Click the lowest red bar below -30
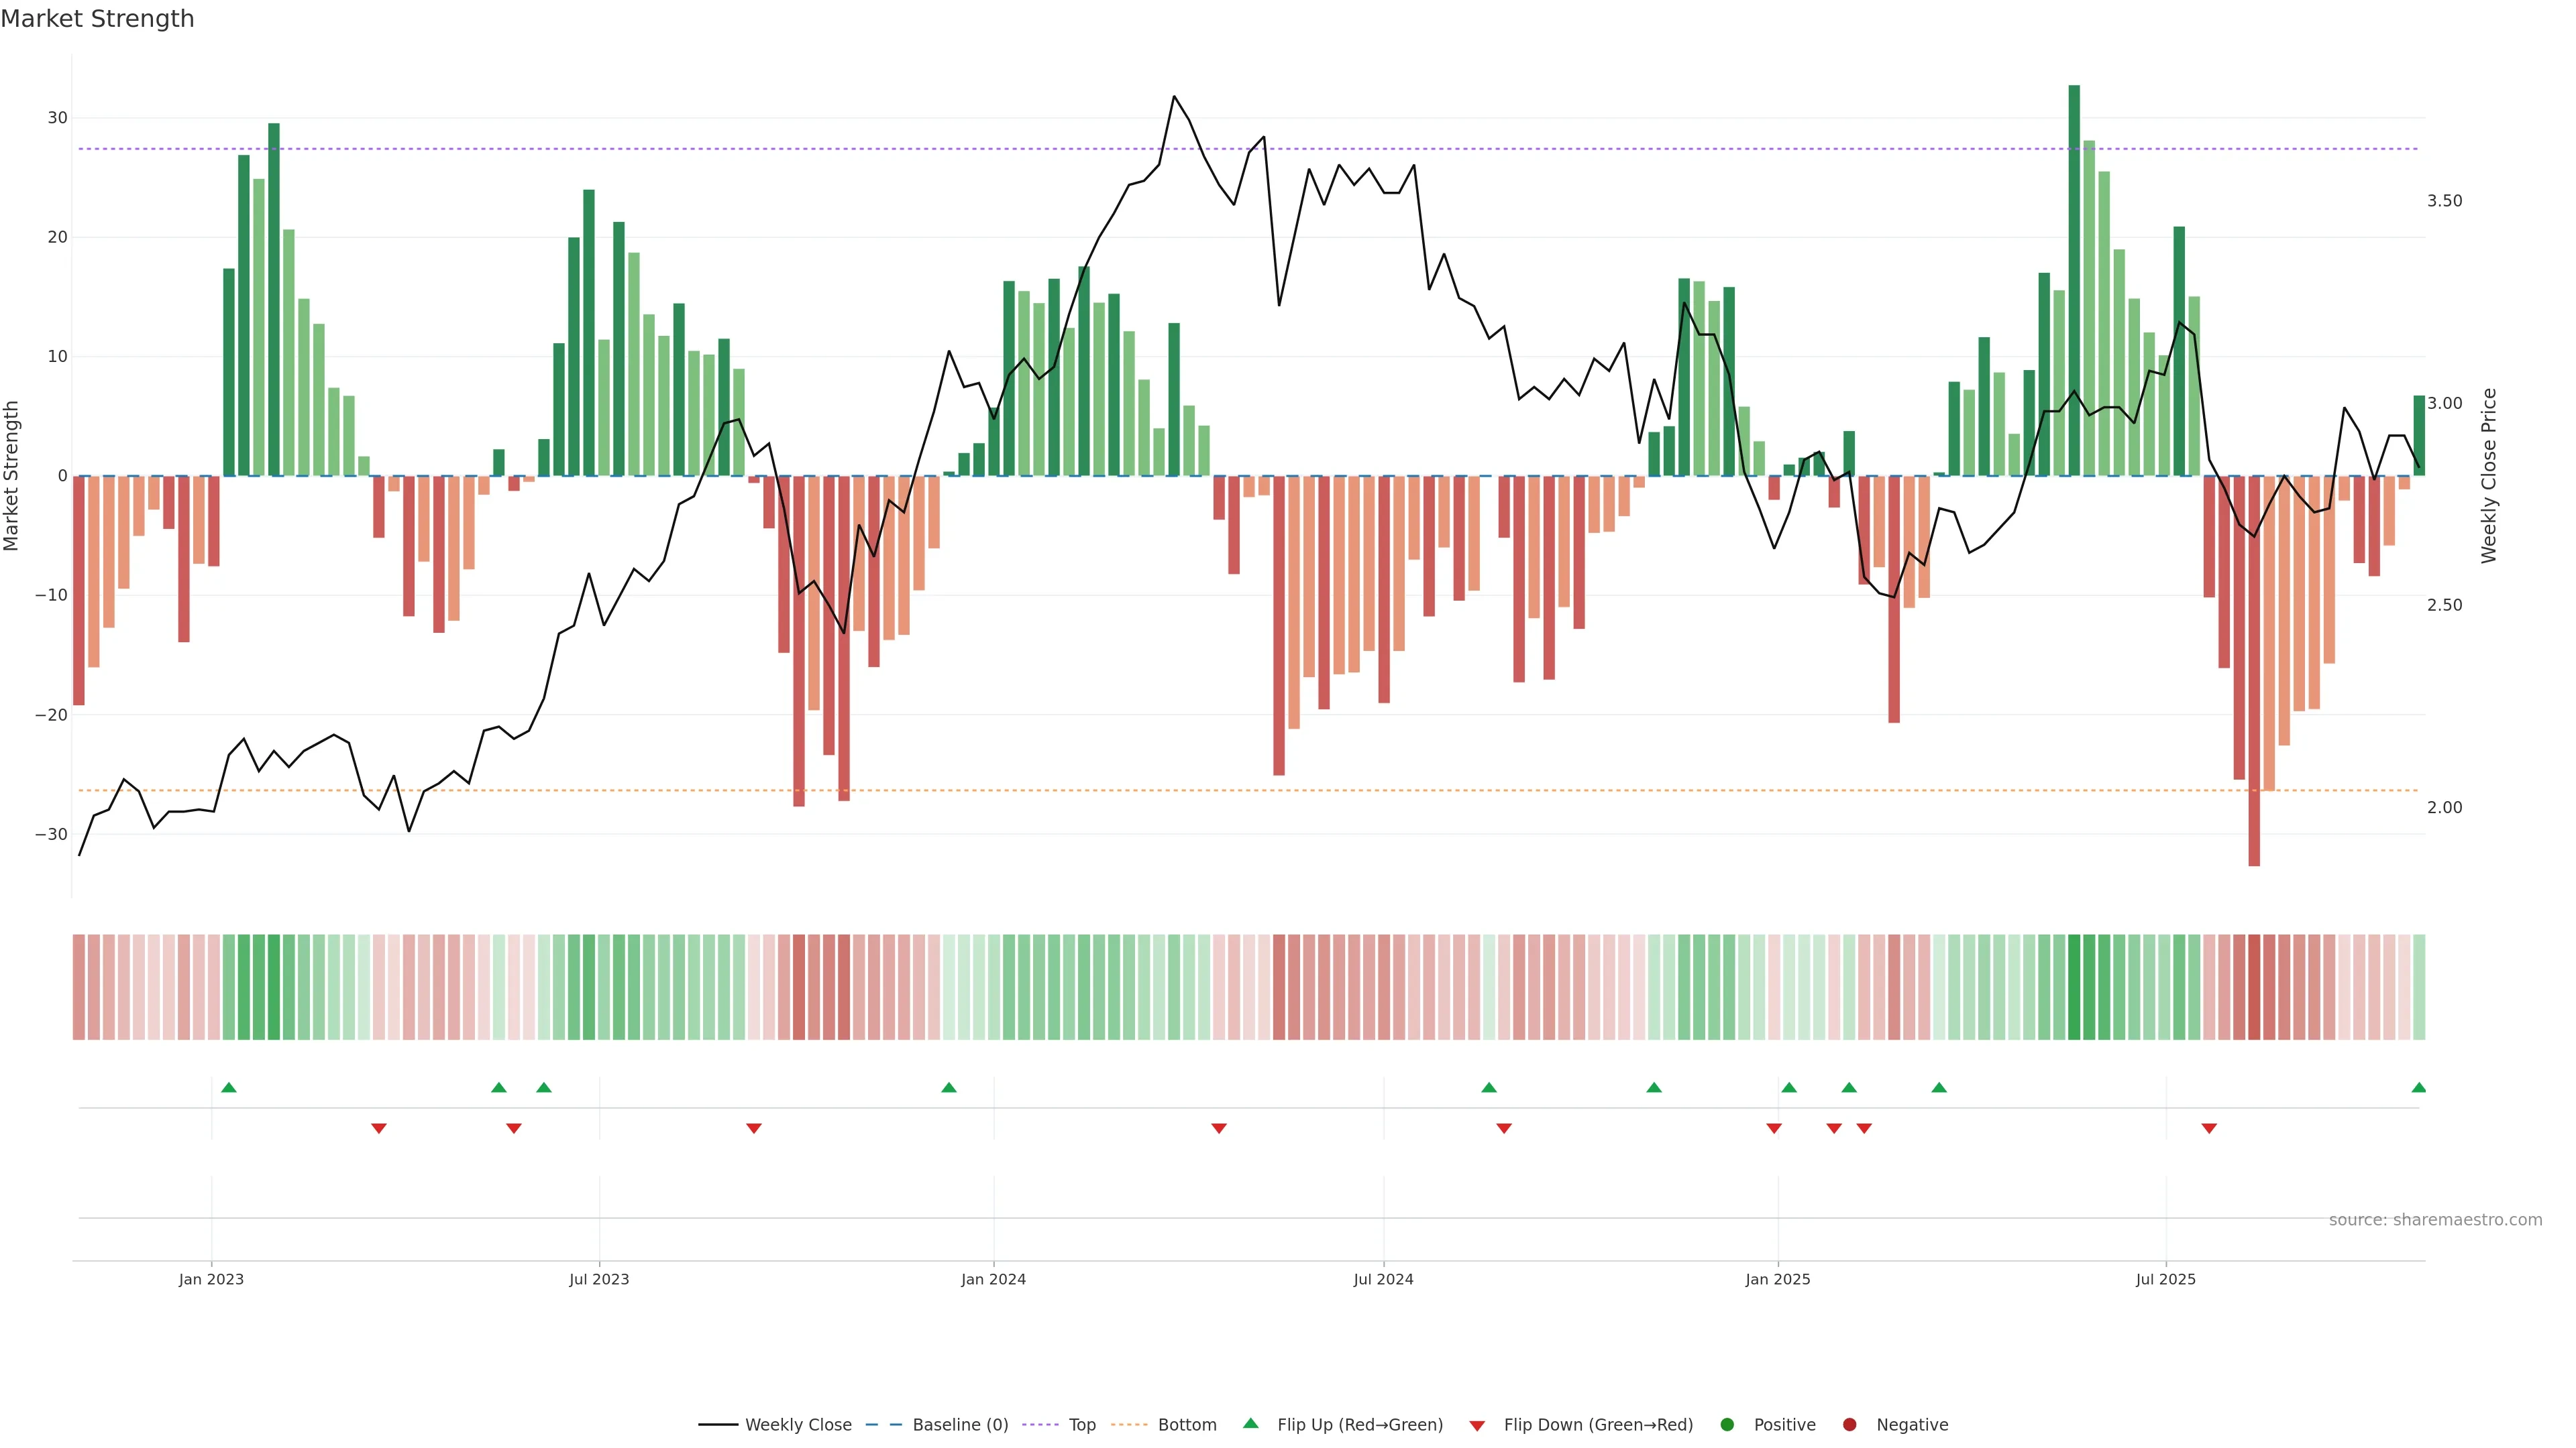Viewport: 2576px width, 1448px height. [x=2254, y=670]
